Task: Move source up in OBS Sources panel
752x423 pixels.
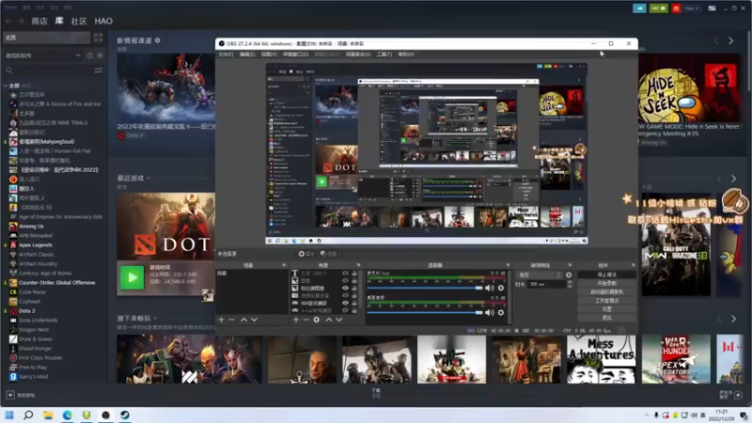Action: (x=329, y=320)
